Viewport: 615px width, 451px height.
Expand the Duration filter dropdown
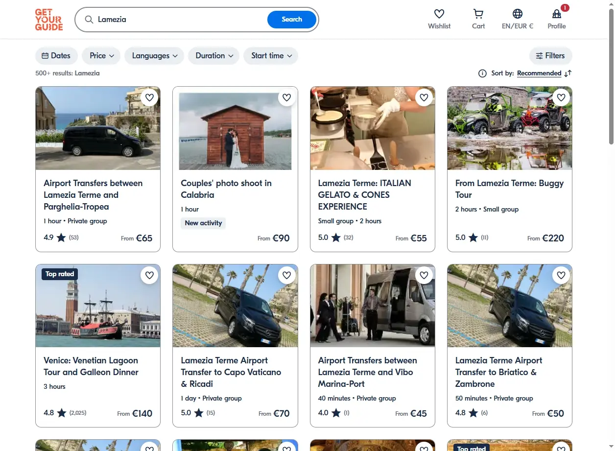213,56
